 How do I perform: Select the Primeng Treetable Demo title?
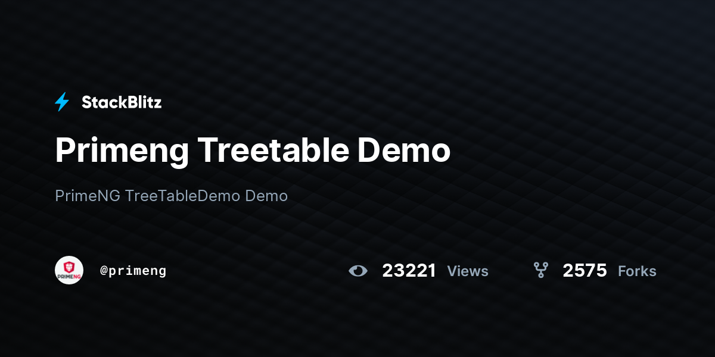(253, 150)
